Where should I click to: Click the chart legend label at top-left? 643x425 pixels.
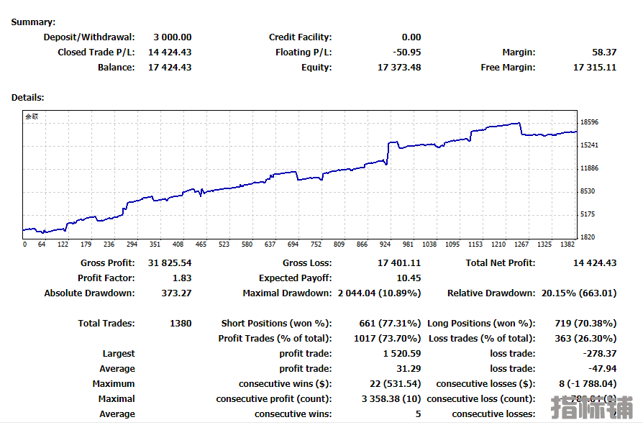tap(32, 116)
